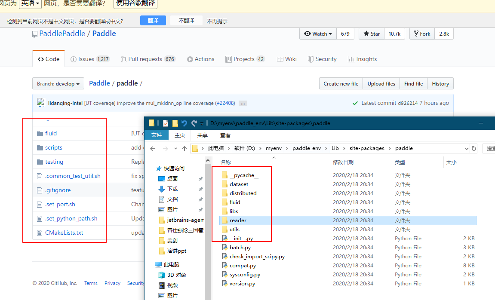The image size is (495, 300).
Task: Click Explorer back arrow
Action: pyautogui.click(x=153, y=148)
